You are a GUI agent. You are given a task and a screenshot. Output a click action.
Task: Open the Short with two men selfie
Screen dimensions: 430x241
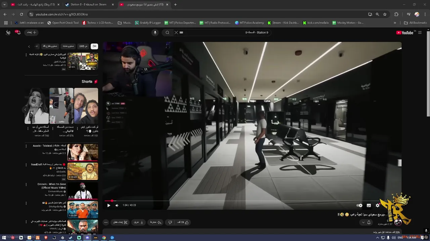point(86,106)
